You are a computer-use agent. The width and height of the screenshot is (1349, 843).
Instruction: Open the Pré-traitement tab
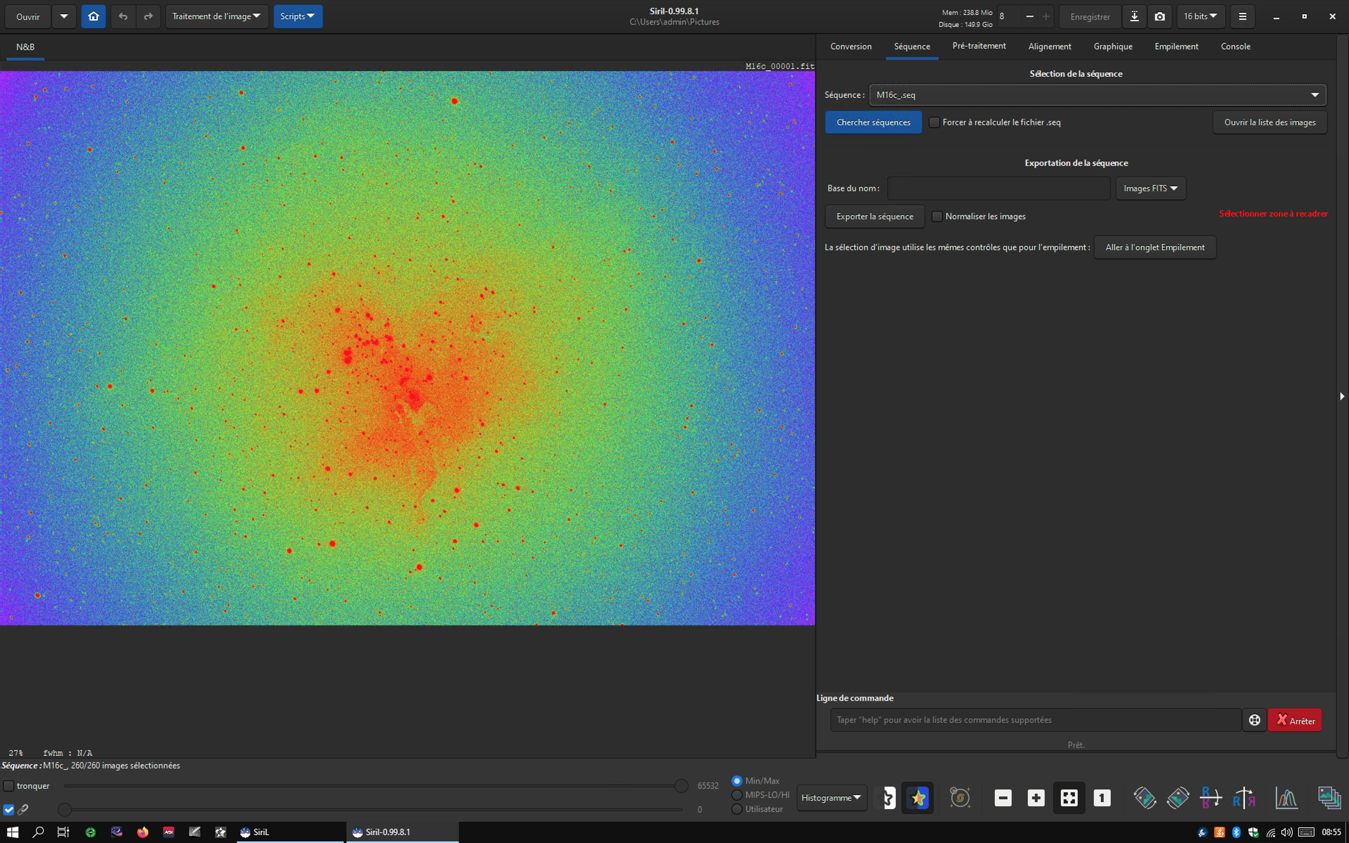click(x=979, y=46)
